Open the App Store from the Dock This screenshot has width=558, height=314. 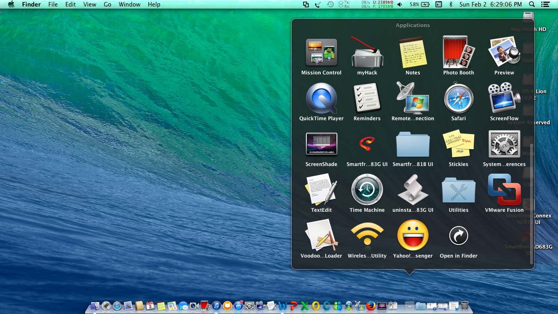pyautogui.click(x=239, y=306)
